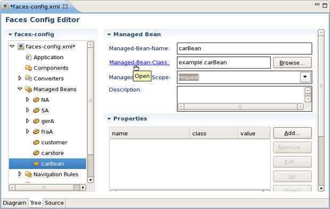Click the Application node icon in tree
Image resolution: width=330 pixels, height=209 pixels.
coord(28,57)
